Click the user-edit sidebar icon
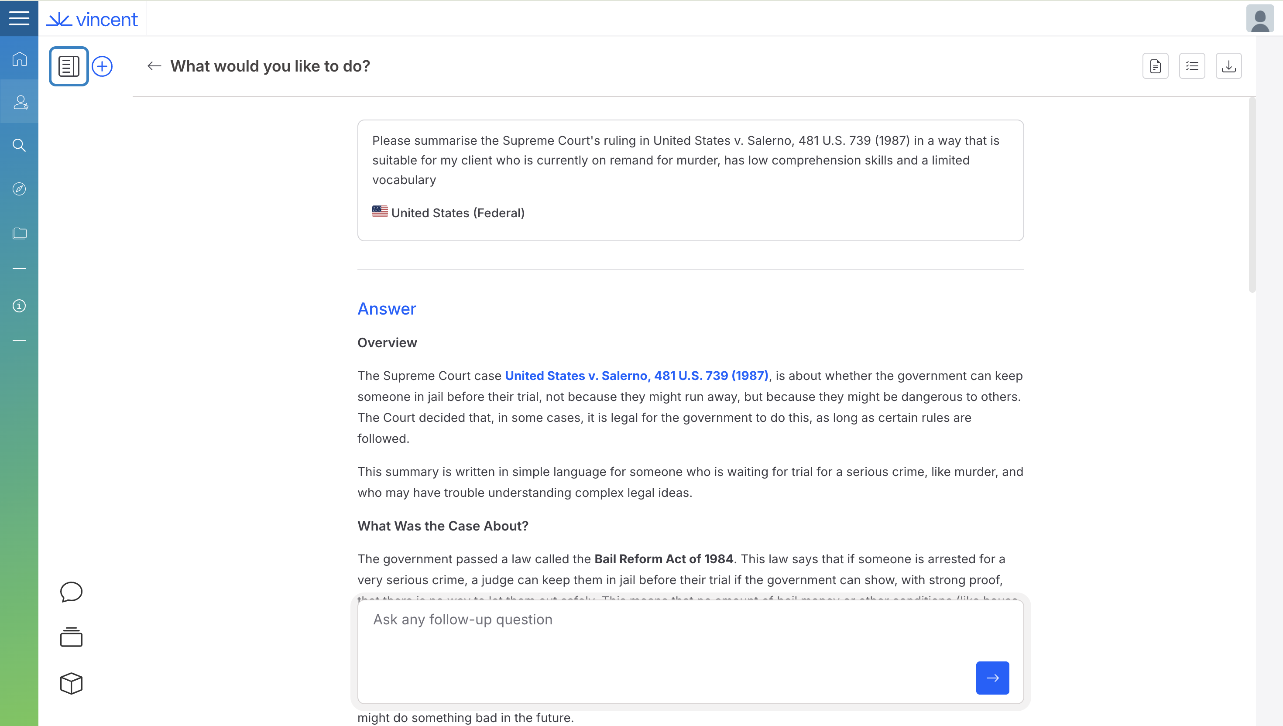Image resolution: width=1283 pixels, height=726 pixels. pyautogui.click(x=20, y=102)
